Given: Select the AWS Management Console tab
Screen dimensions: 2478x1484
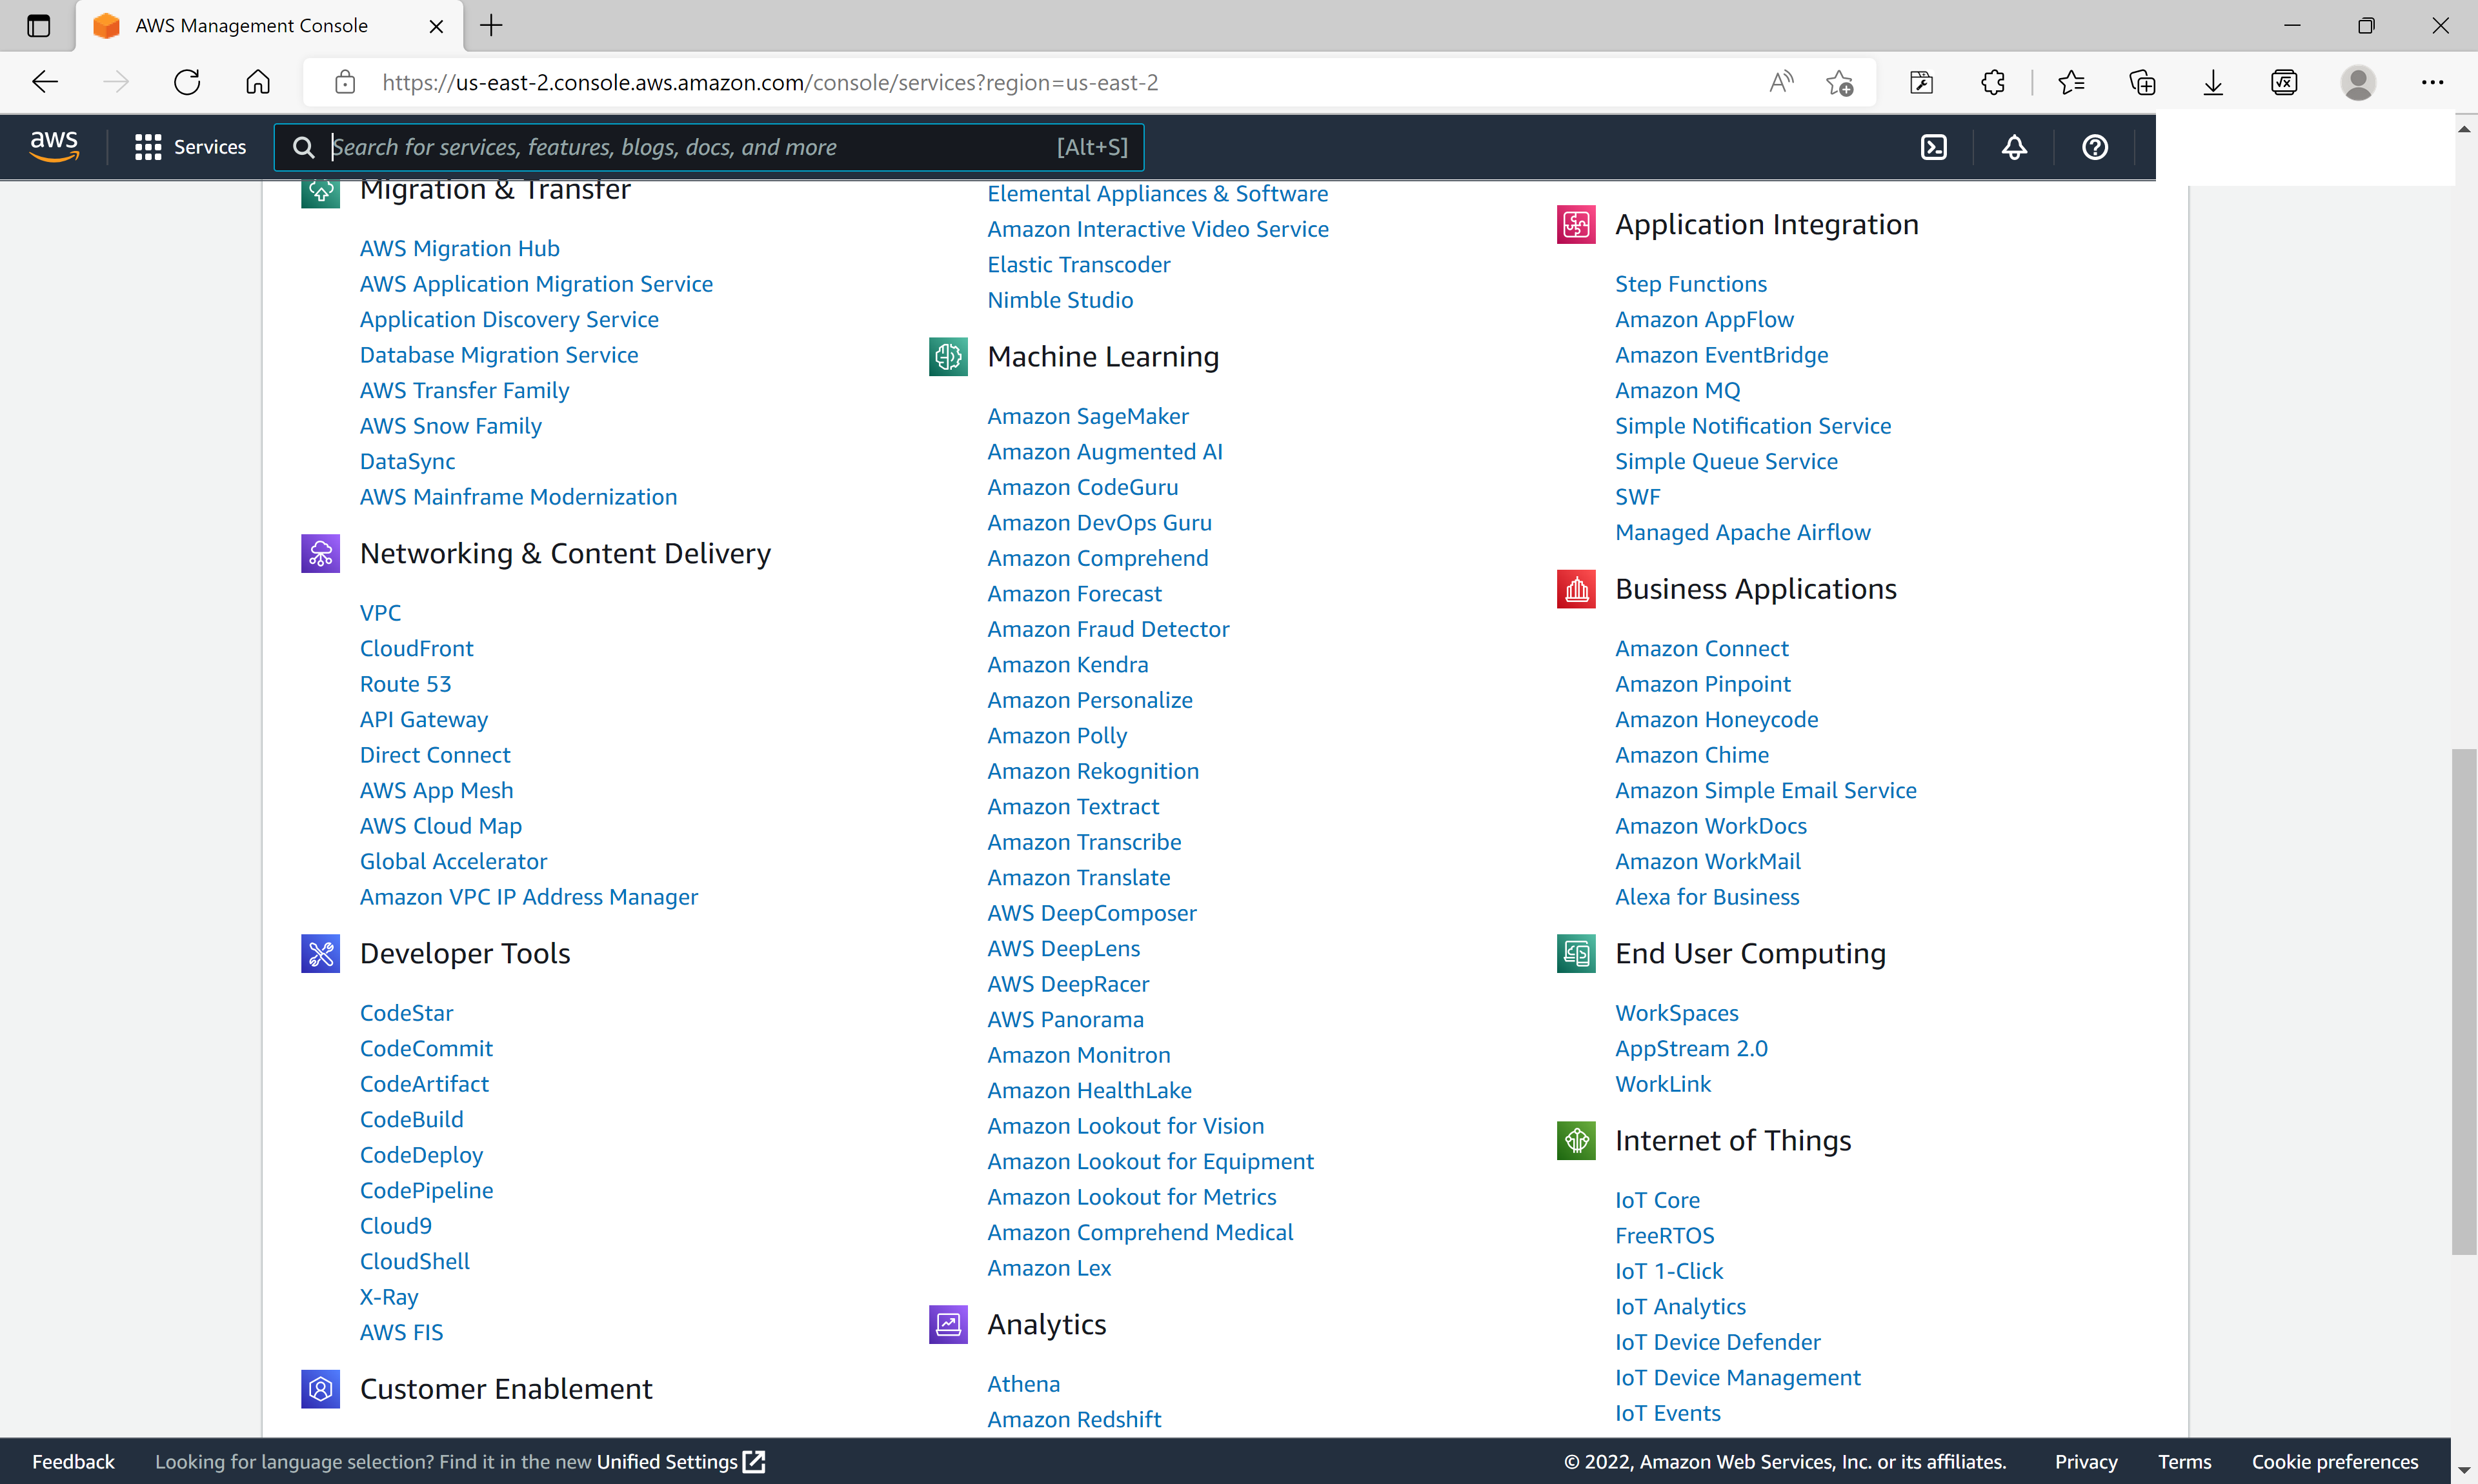Looking at the screenshot, I should coord(269,26).
